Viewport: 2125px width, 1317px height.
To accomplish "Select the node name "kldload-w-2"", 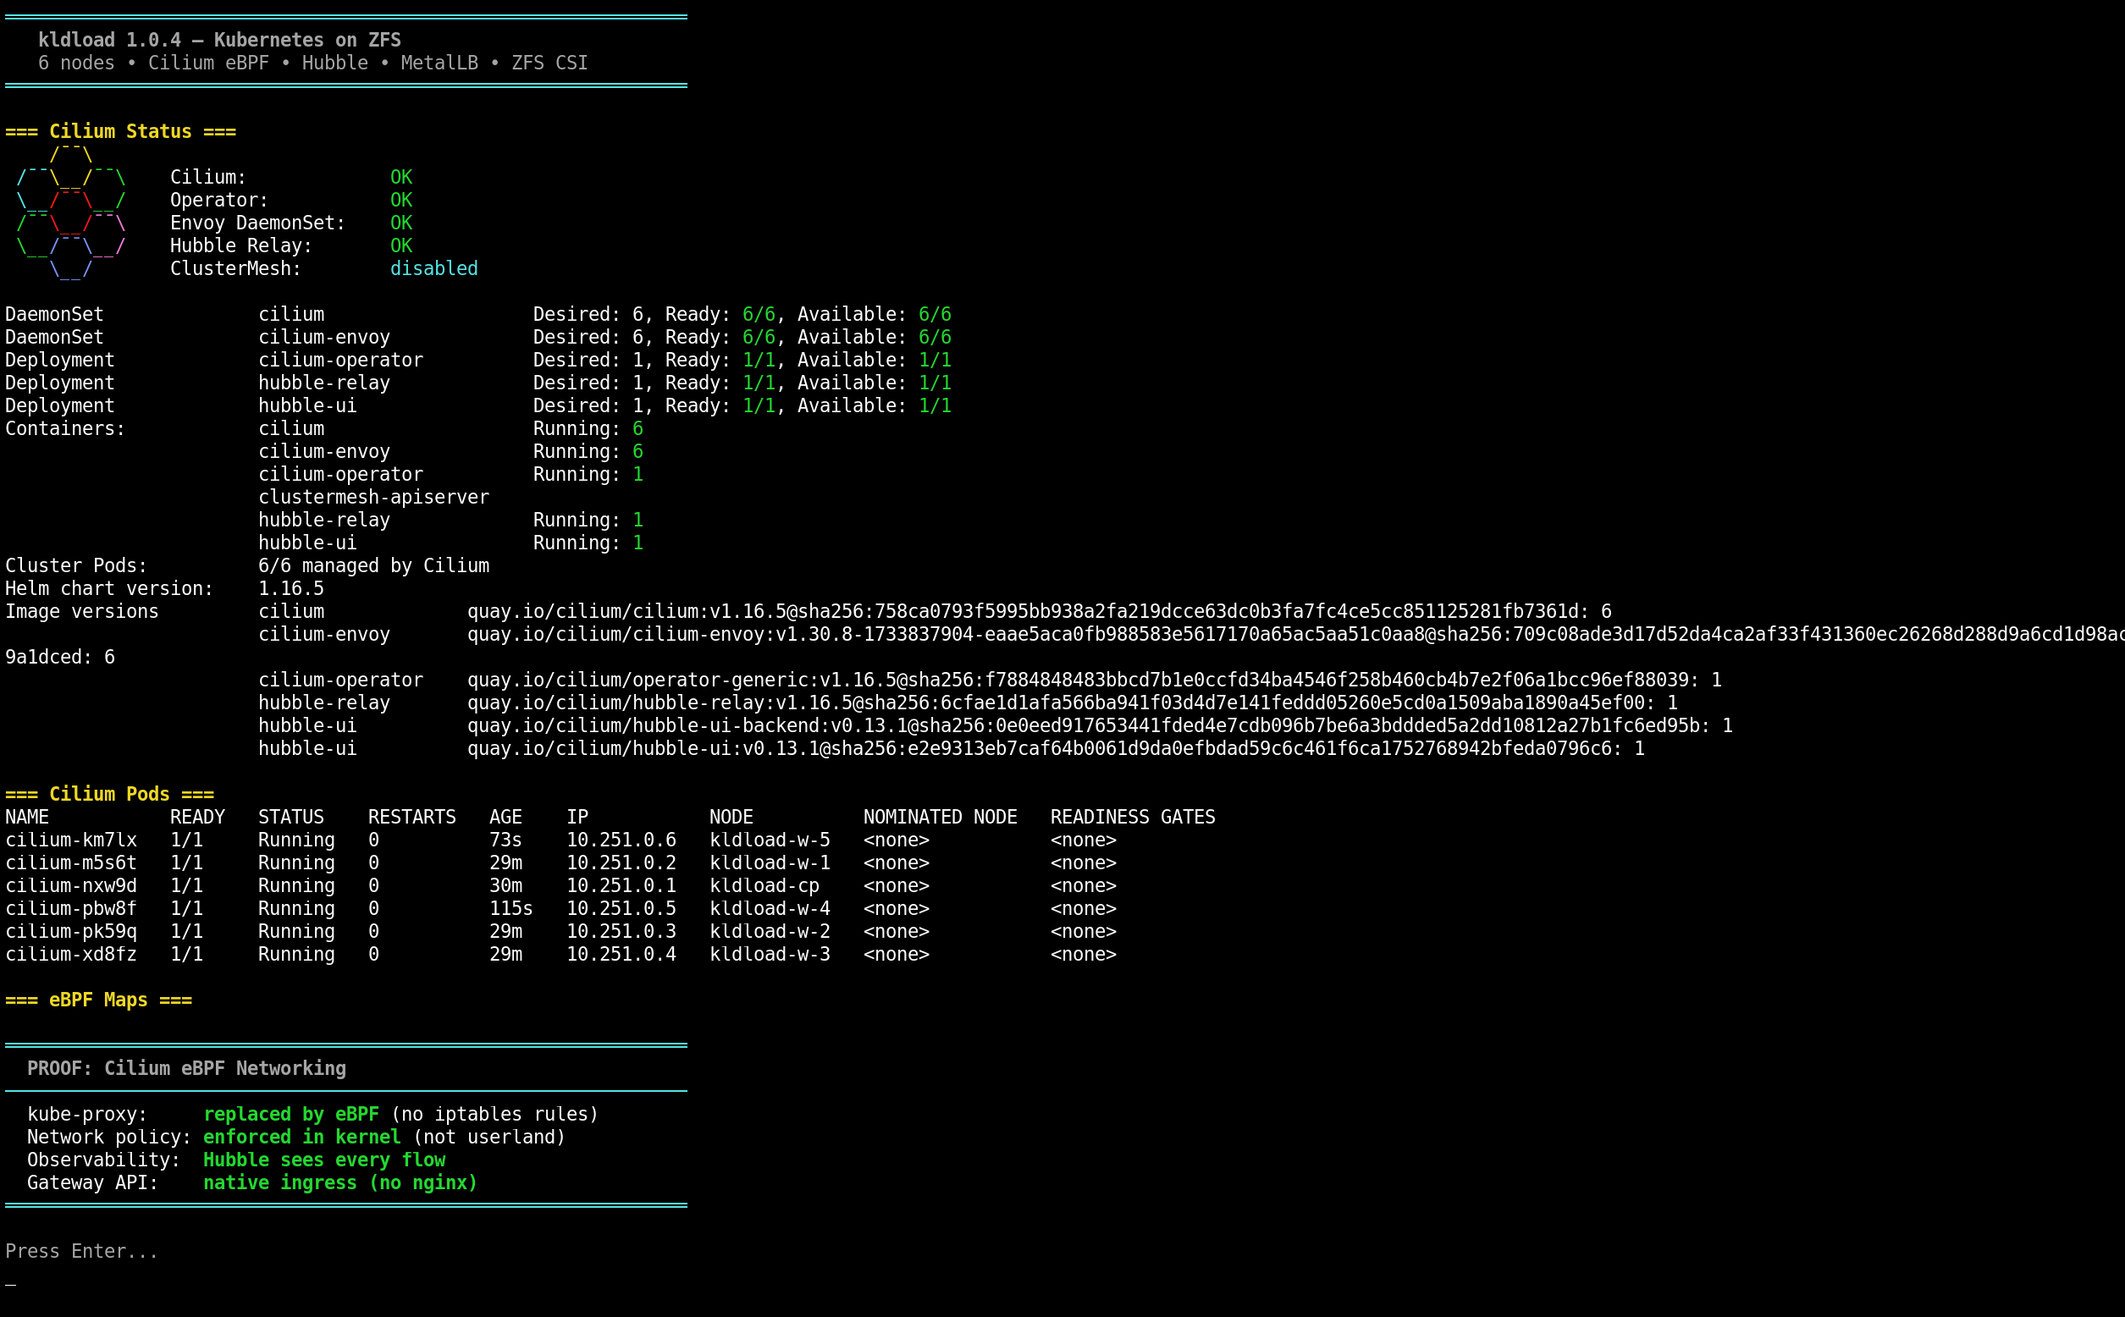I will point(770,931).
